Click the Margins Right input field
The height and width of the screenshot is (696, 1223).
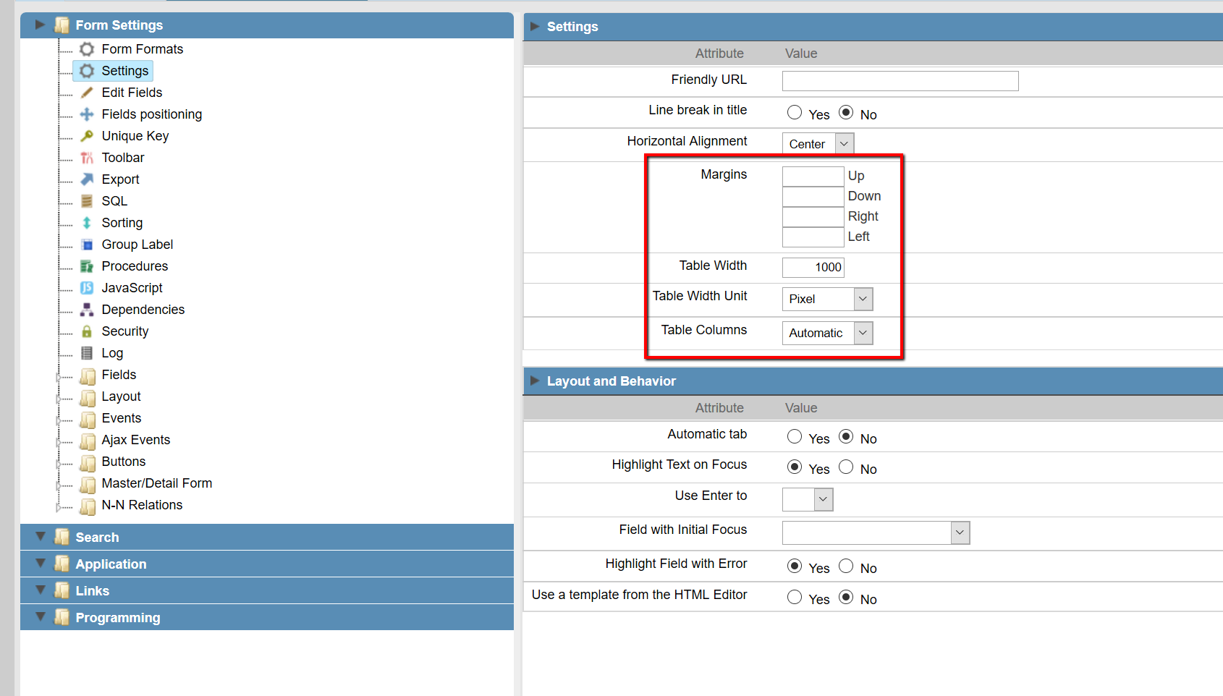[x=813, y=217]
